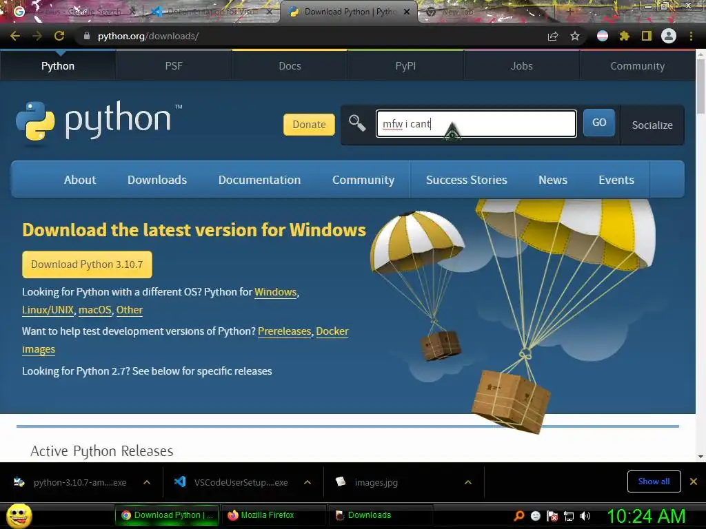
Task: Click the magnifying glass search icon
Action: (357, 123)
